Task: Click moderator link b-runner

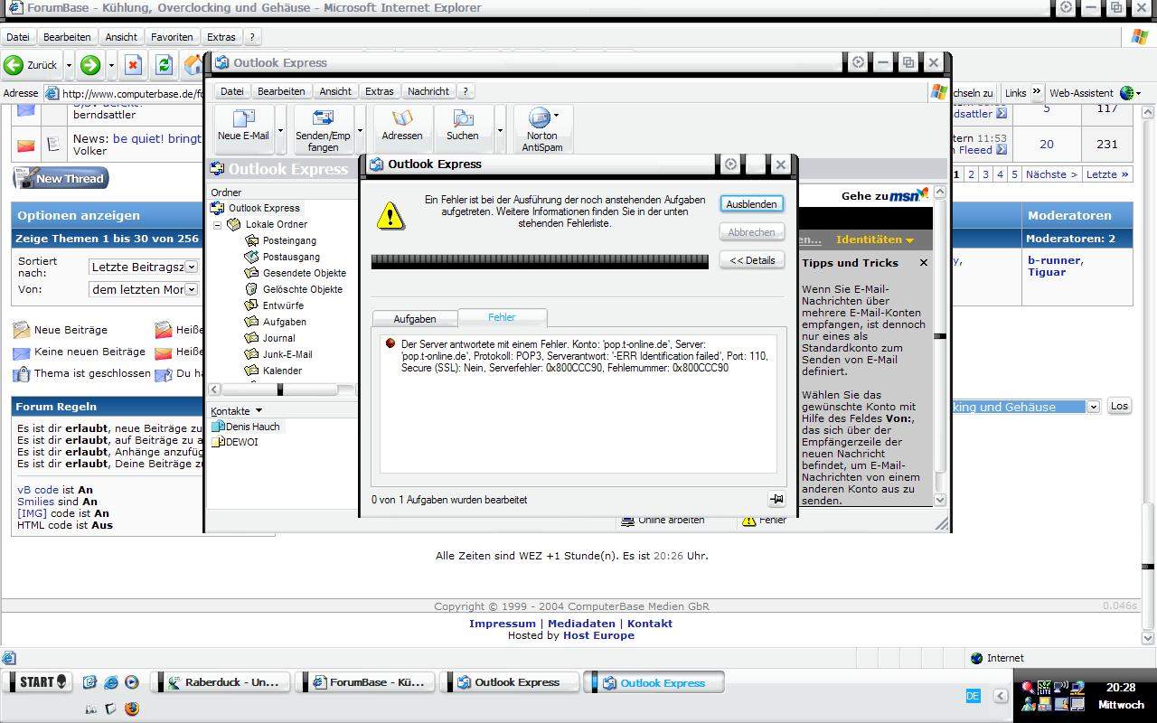Action: 1054,260
